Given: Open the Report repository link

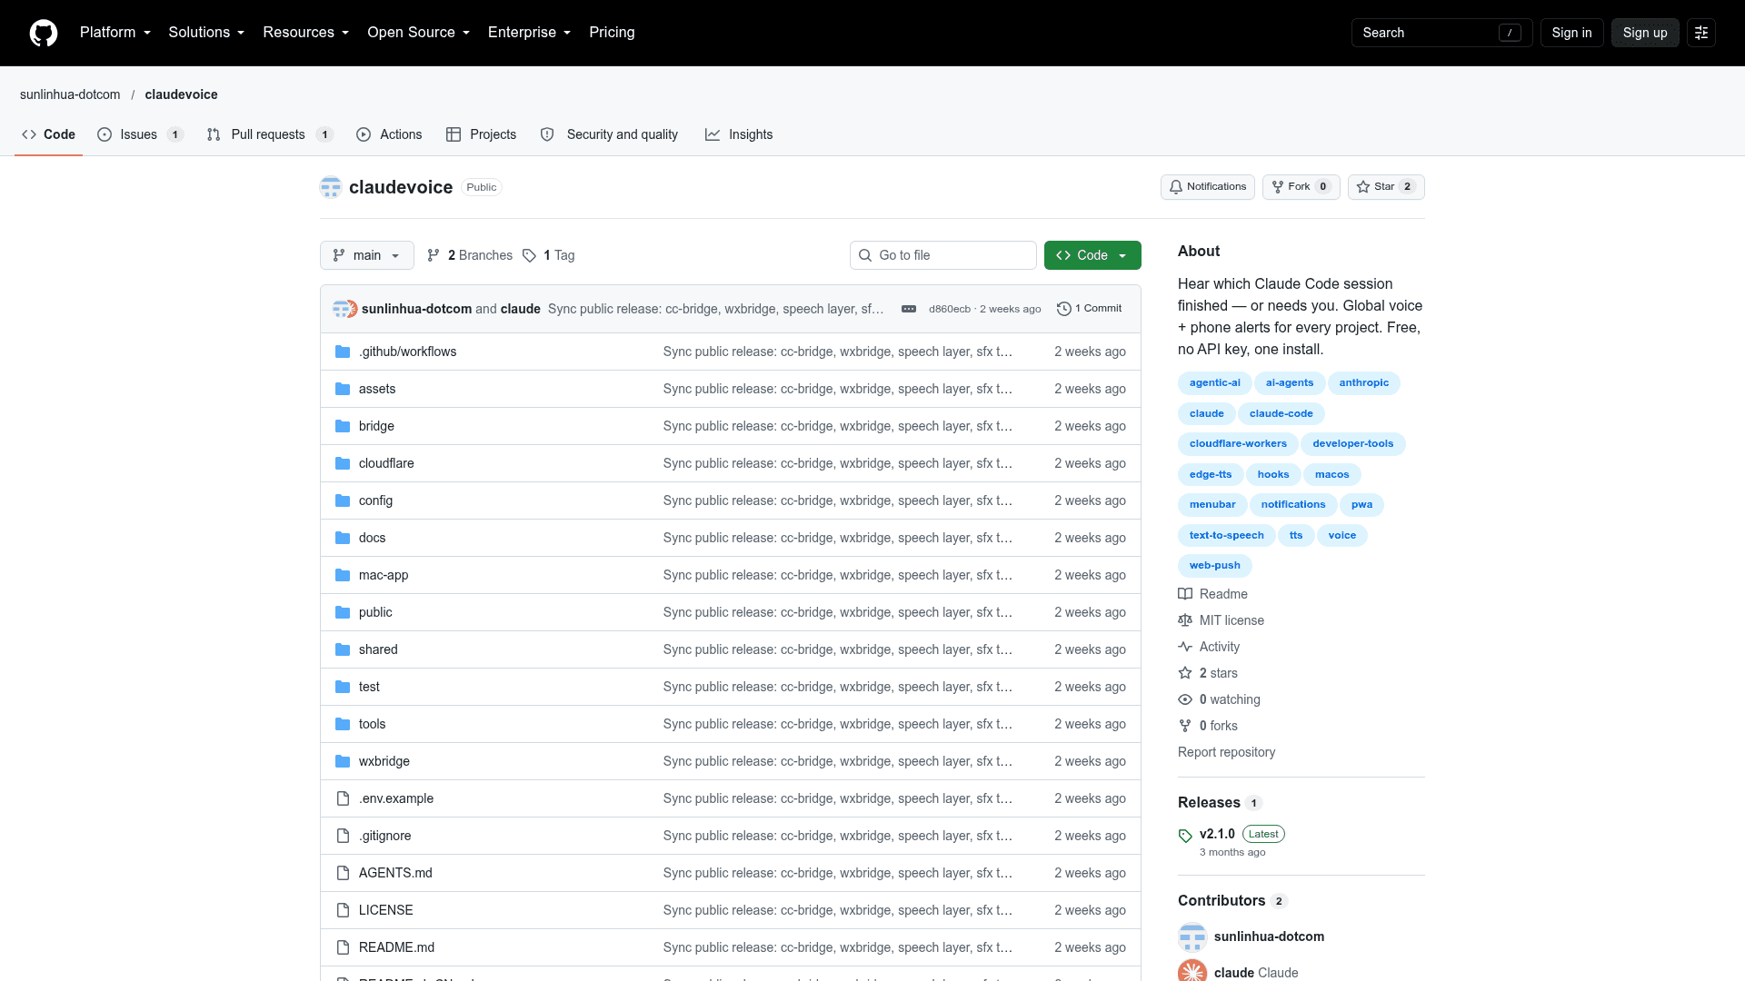Looking at the screenshot, I should (1226, 752).
